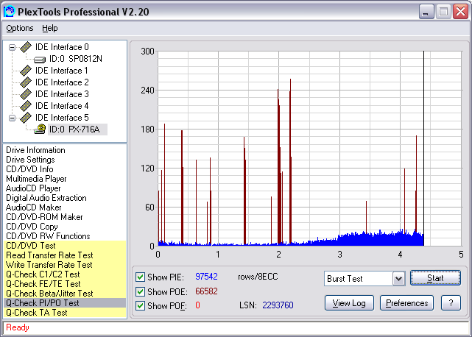This screenshot has height=337, width=472.
Task: Click the black position marker line in graph
Action: [423, 148]
